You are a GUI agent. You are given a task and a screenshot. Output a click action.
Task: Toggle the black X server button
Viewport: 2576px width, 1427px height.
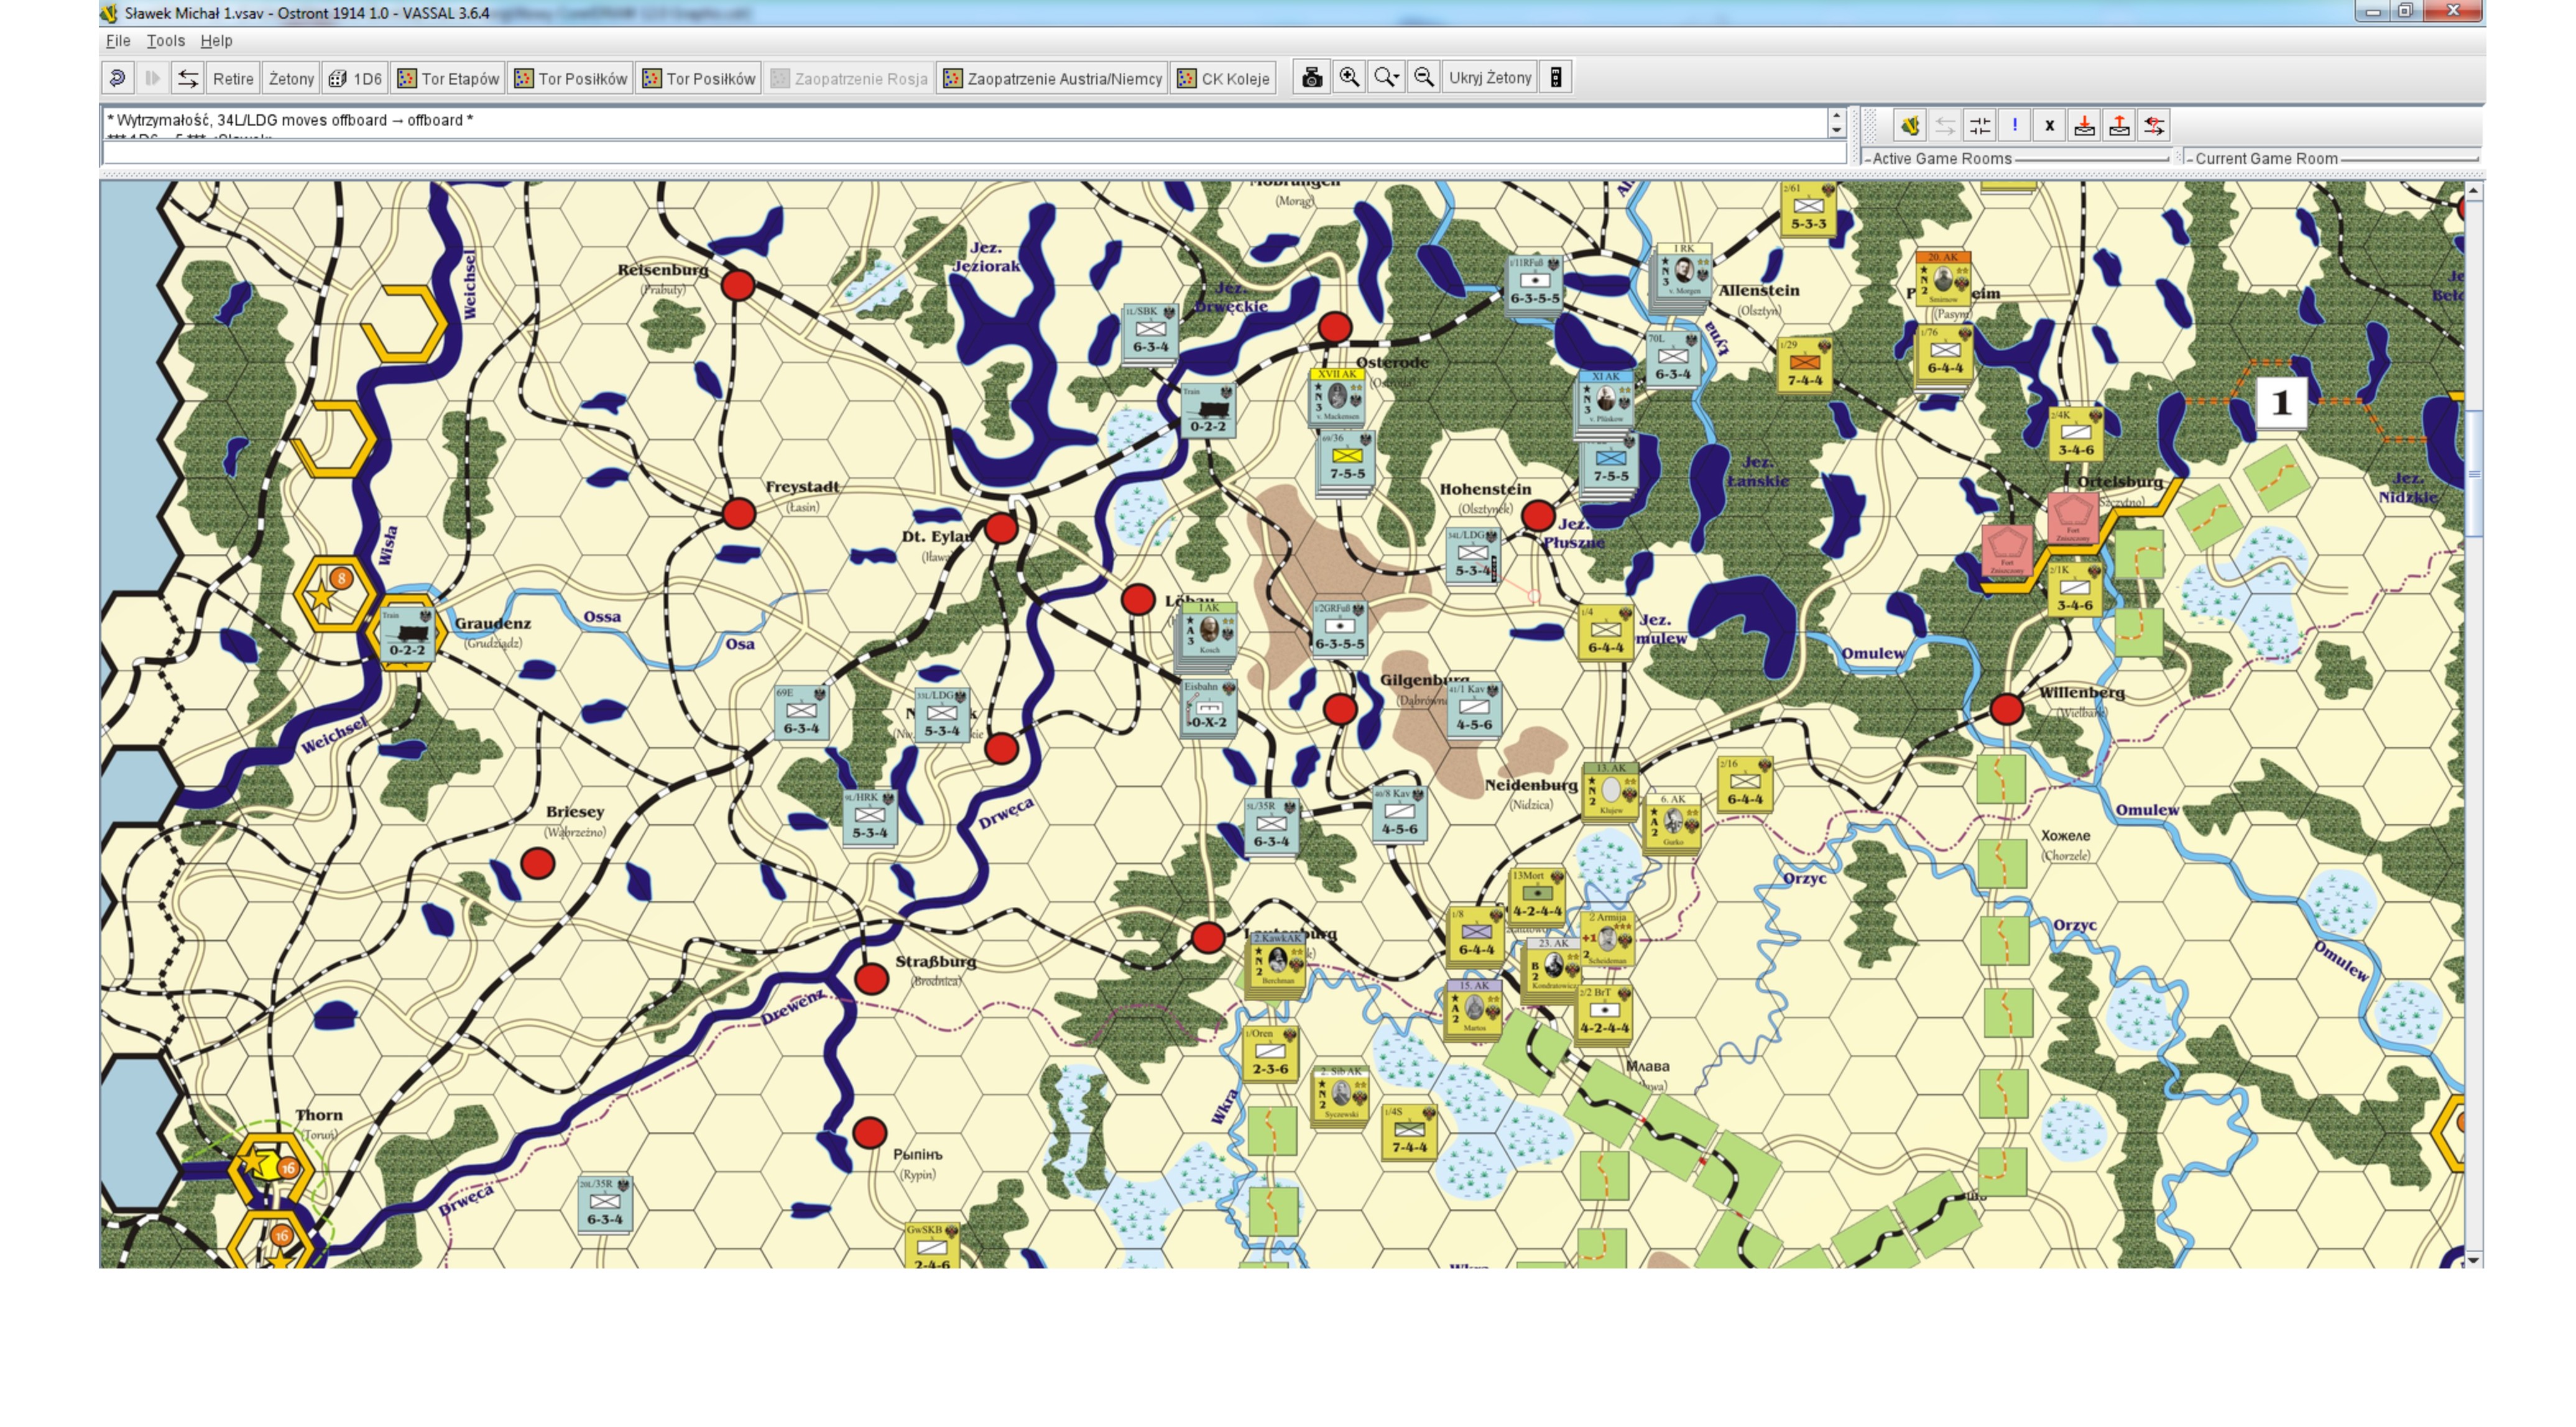2049,126
